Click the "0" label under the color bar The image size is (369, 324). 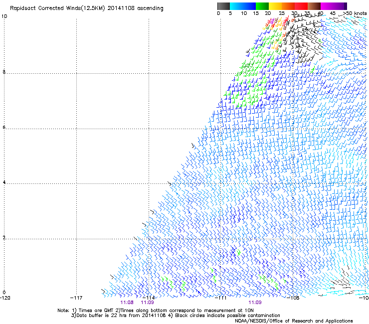[218, 13]
